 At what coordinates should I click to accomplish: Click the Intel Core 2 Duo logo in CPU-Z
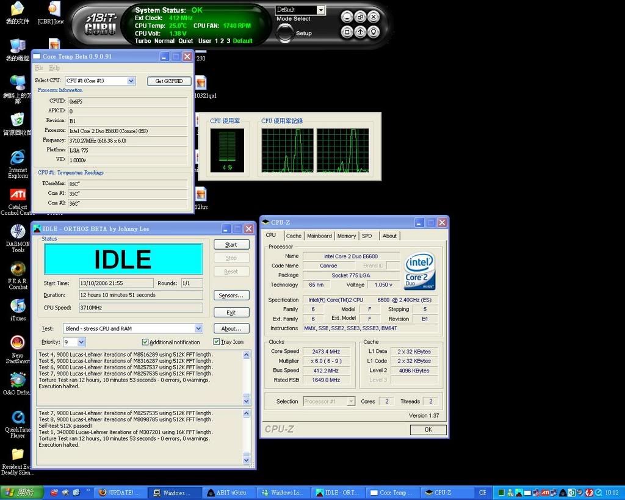pyautogui.click(x=420, y=271)
